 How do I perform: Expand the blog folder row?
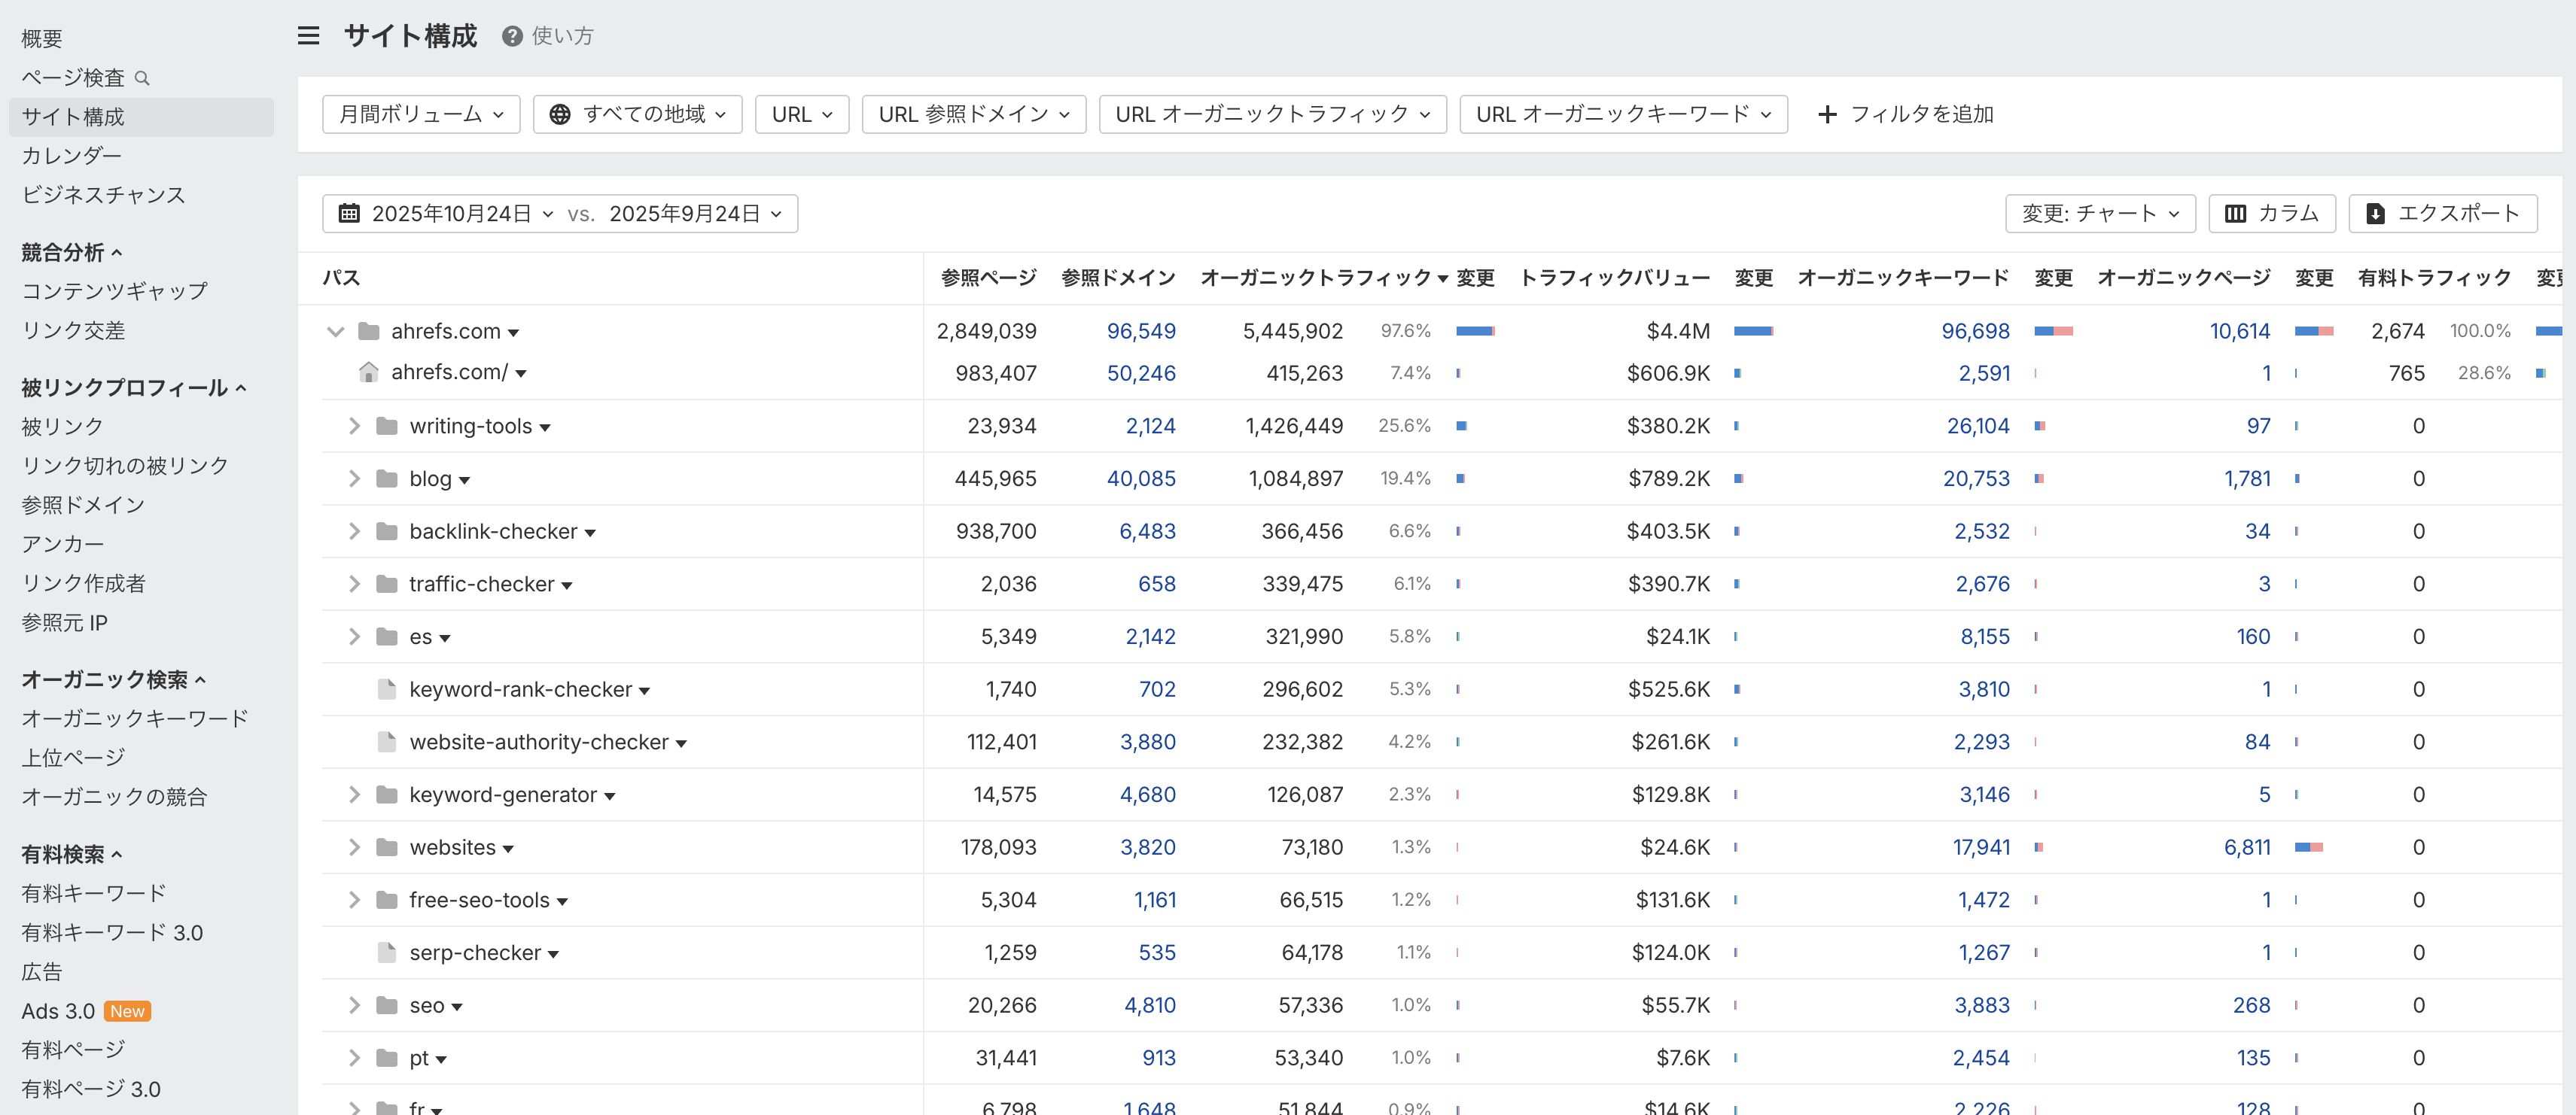pos(354,479)
